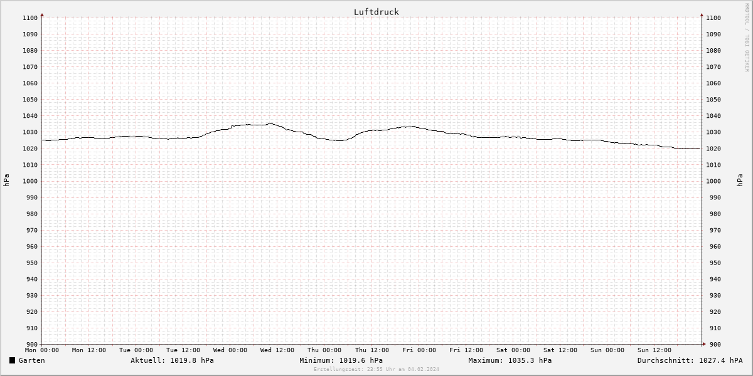The height and width of the screenshot is (376, 753).
Task: Click the Mon 12:00 x-axis label
Action: [x=89, y=350]
